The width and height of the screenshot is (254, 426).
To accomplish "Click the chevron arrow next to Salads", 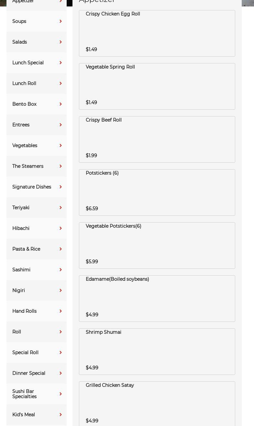I will point(61,42).
